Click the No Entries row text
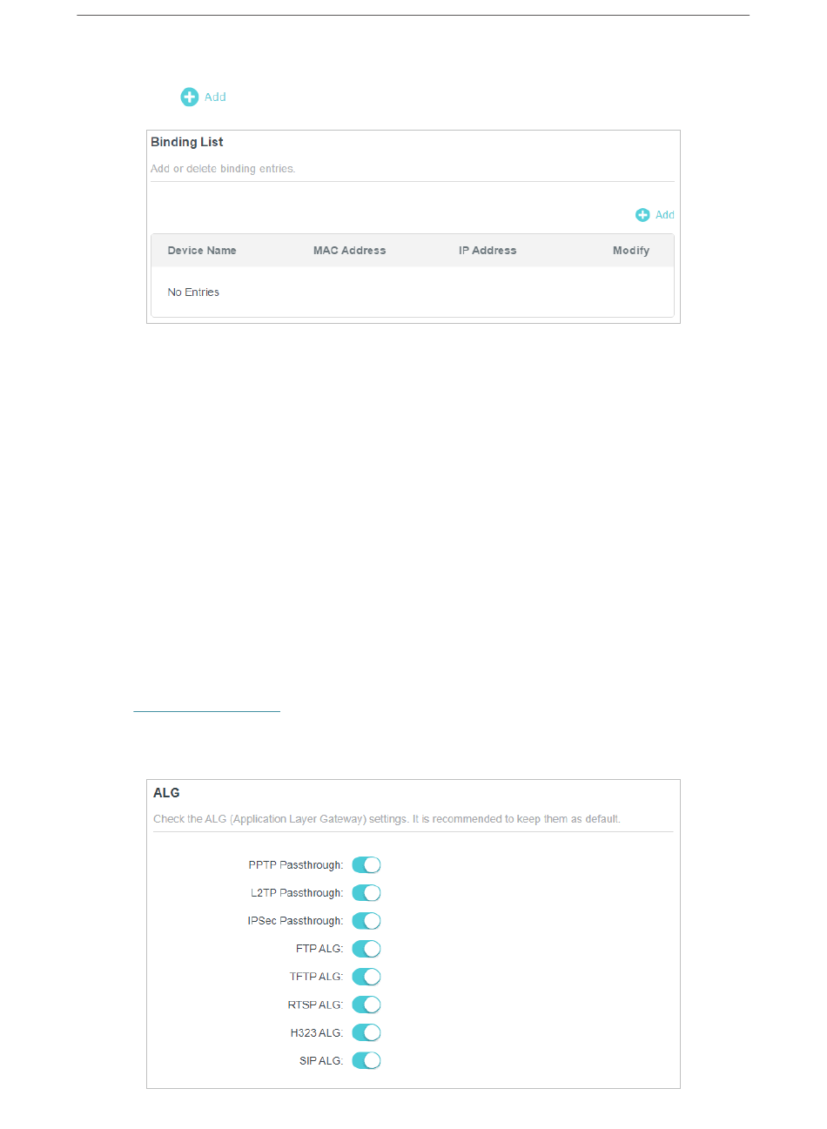Screen dimensions: 827x1129 coord(193,292)
